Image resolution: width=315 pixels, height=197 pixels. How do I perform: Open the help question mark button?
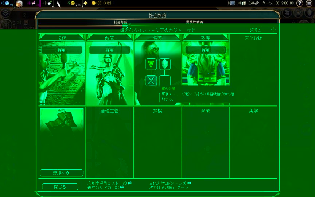click(300, 3)
